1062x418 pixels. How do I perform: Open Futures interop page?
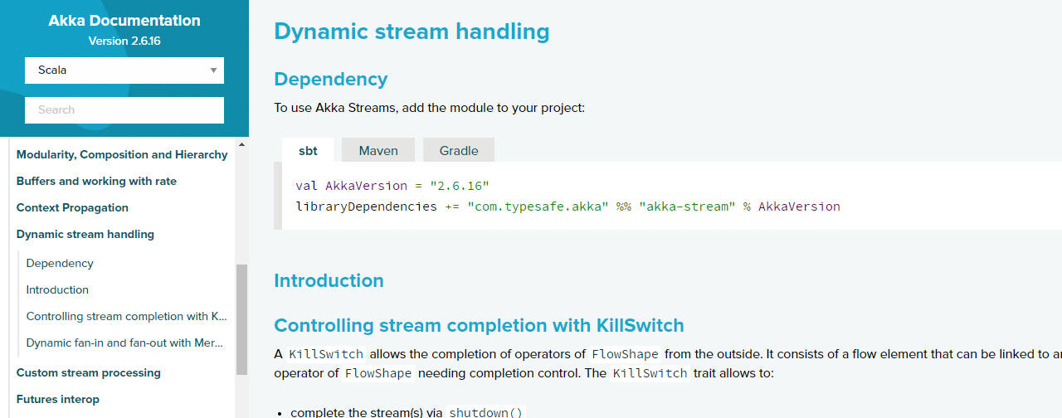pos(58,399)
